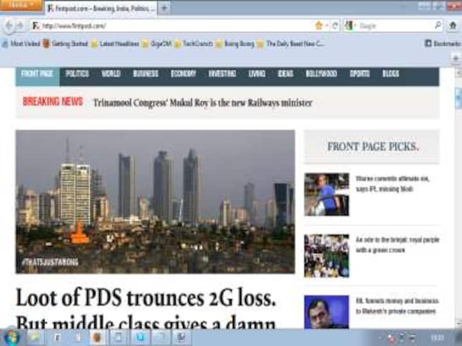Open the SPORTS section in nav bar
The image size is (462, 346).
pyautogui.click(x=359, y=74)
